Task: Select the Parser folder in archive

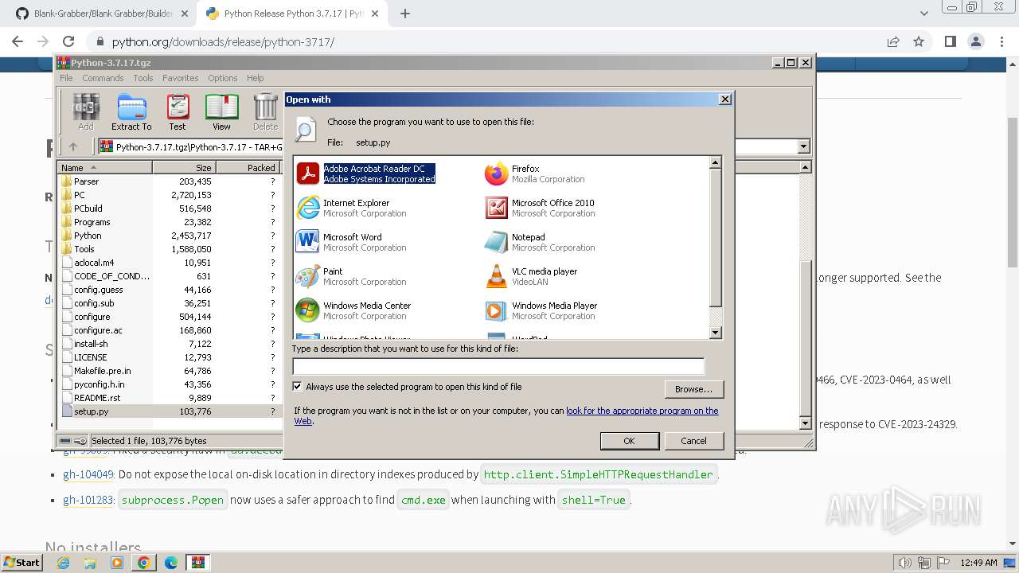Action: coord(168,181)
